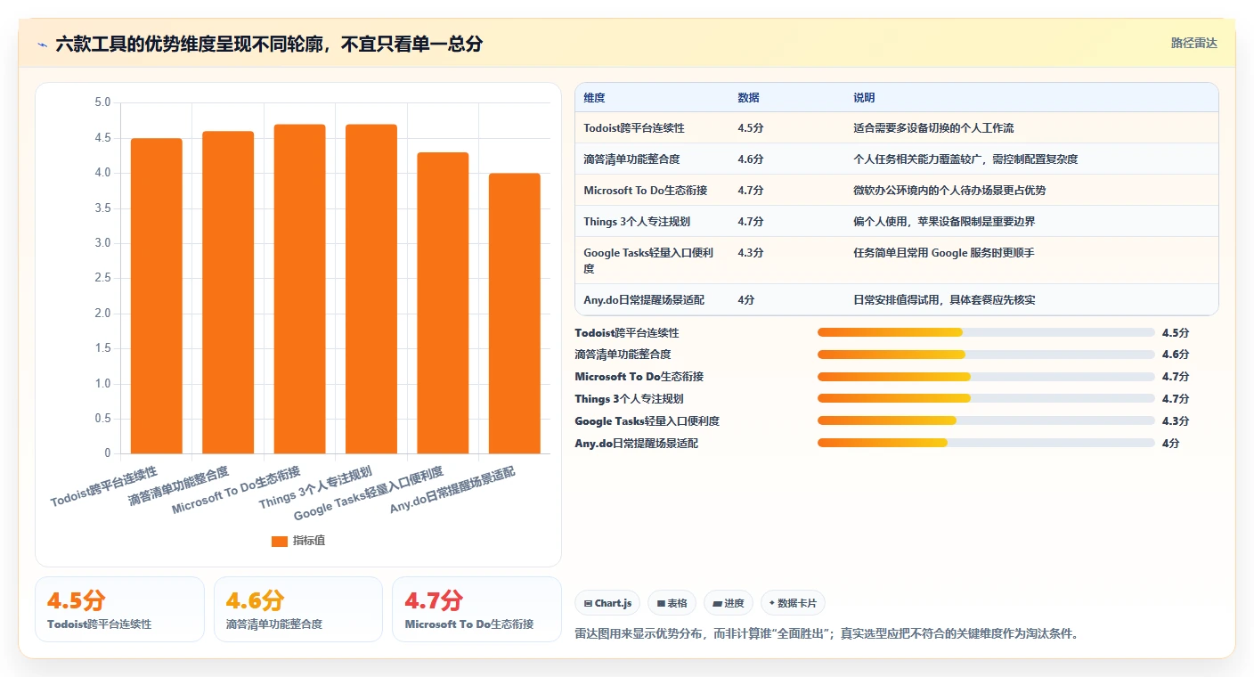1254x677 pixels.
Task: Click the Microsoft To Do生态衔接 progress bar
Action: pyautogui.click(x=986, y=377)
